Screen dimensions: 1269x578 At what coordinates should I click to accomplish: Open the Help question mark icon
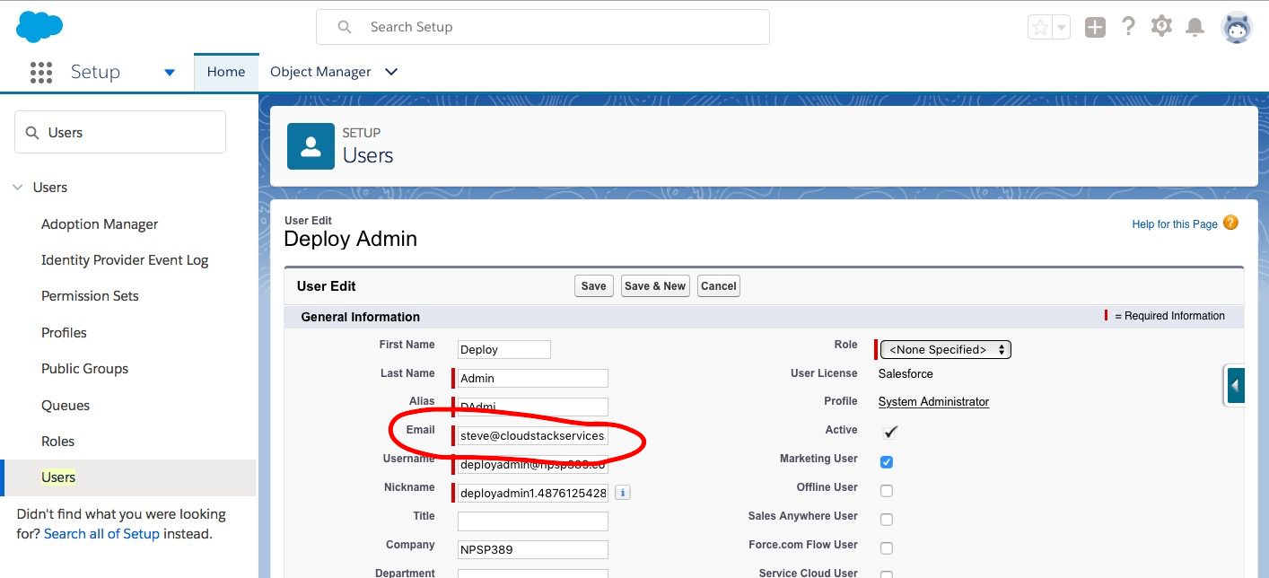tap(1129, 26)
